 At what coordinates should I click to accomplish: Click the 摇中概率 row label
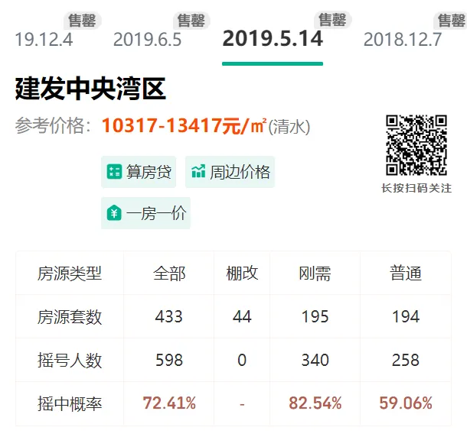70,403
